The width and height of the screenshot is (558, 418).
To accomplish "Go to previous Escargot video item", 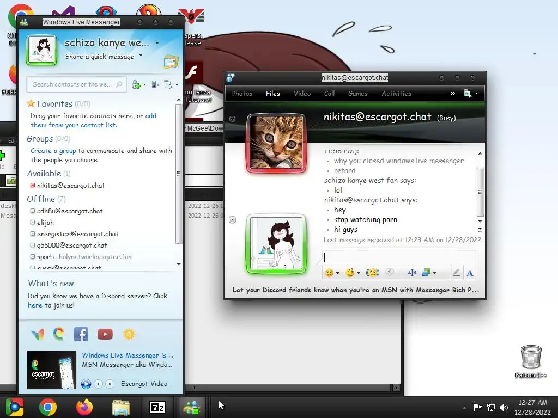I will point(98,384).
